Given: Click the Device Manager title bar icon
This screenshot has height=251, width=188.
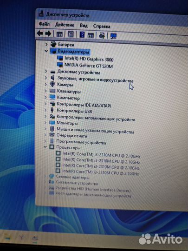Looking at the screenshot, I should 41,13.
